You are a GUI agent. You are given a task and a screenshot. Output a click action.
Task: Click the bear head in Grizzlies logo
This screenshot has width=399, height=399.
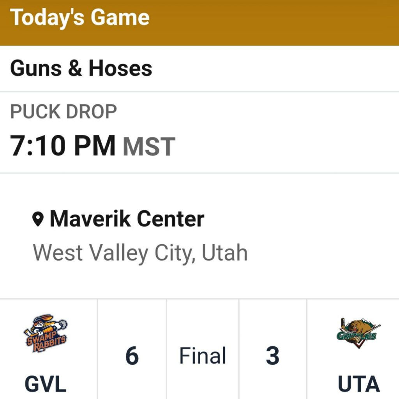coord(357,327)
